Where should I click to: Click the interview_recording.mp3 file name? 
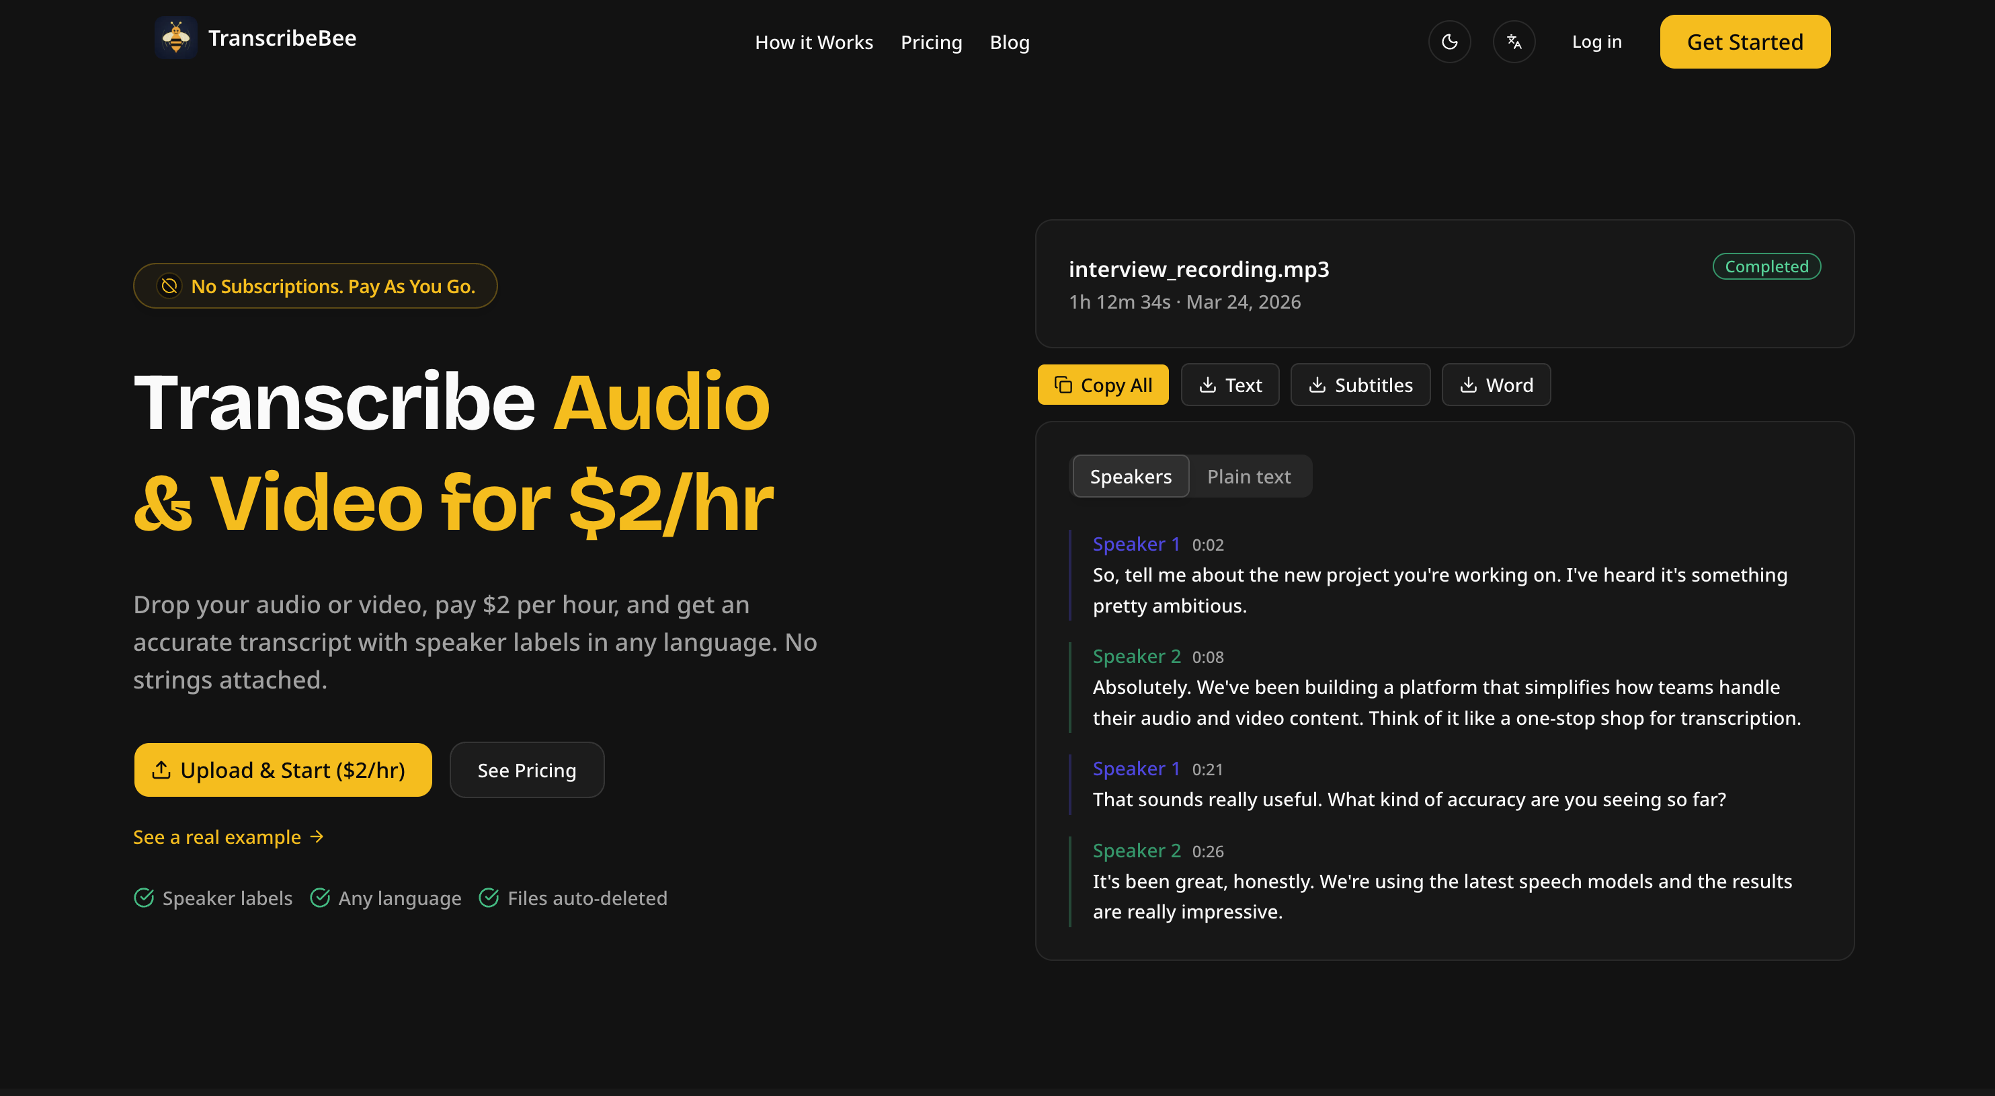coord(1199,269)
